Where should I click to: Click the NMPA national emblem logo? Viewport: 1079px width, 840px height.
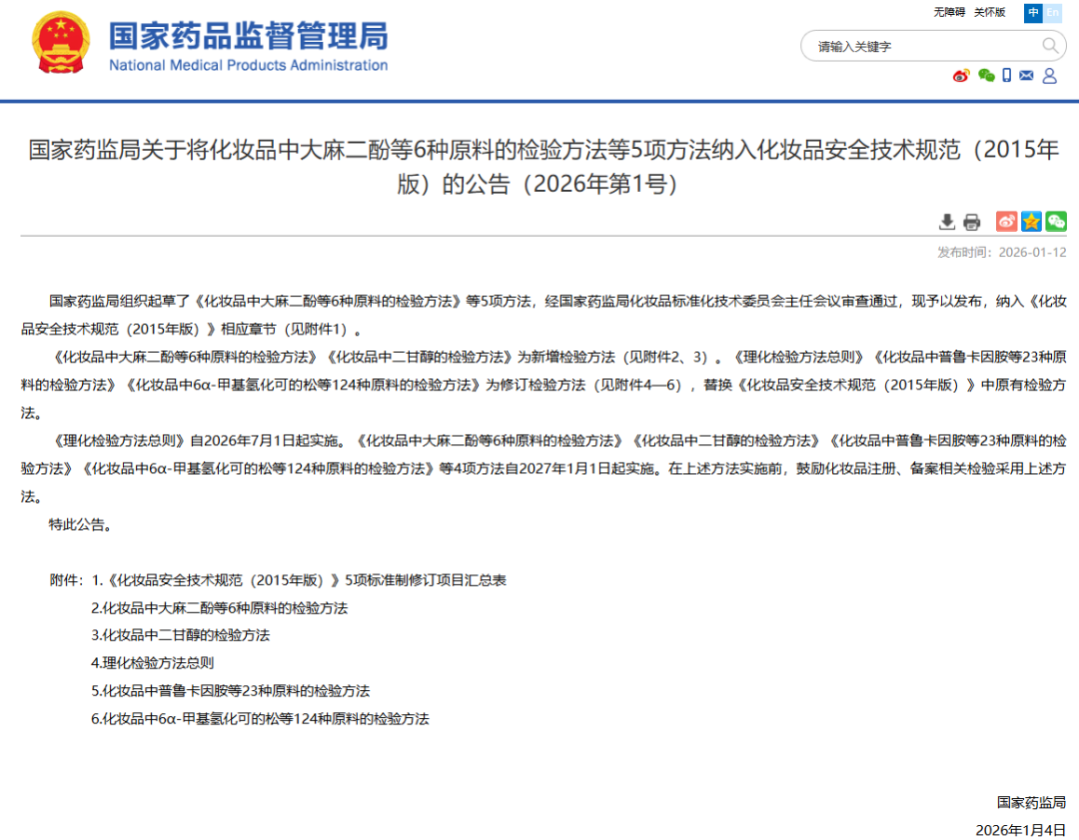(62, 44)
